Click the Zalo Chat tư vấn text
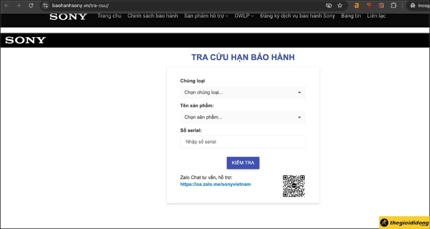 point(206,178)
